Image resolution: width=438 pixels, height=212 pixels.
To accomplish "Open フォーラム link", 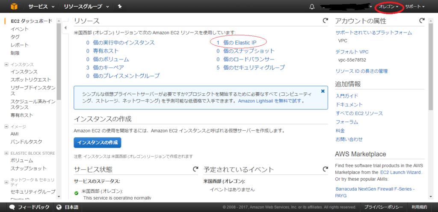I will 346,122.
